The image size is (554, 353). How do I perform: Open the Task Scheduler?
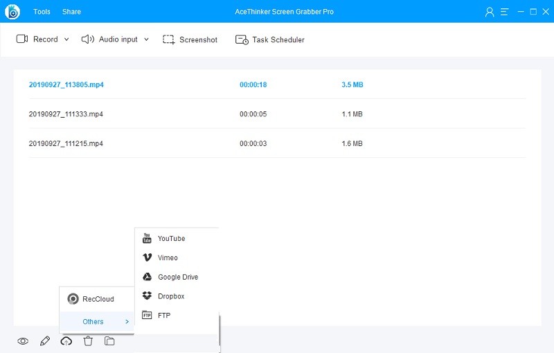coord(270,39)
